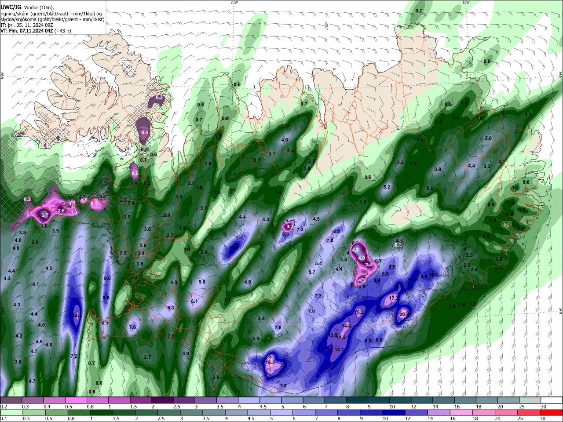Click the 6.3 precipitation value on the map

click(x=171, y=308)
